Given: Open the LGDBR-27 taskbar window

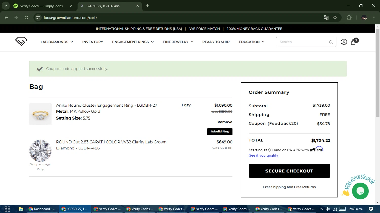Looking at the screenshot, I should point(75,209).
